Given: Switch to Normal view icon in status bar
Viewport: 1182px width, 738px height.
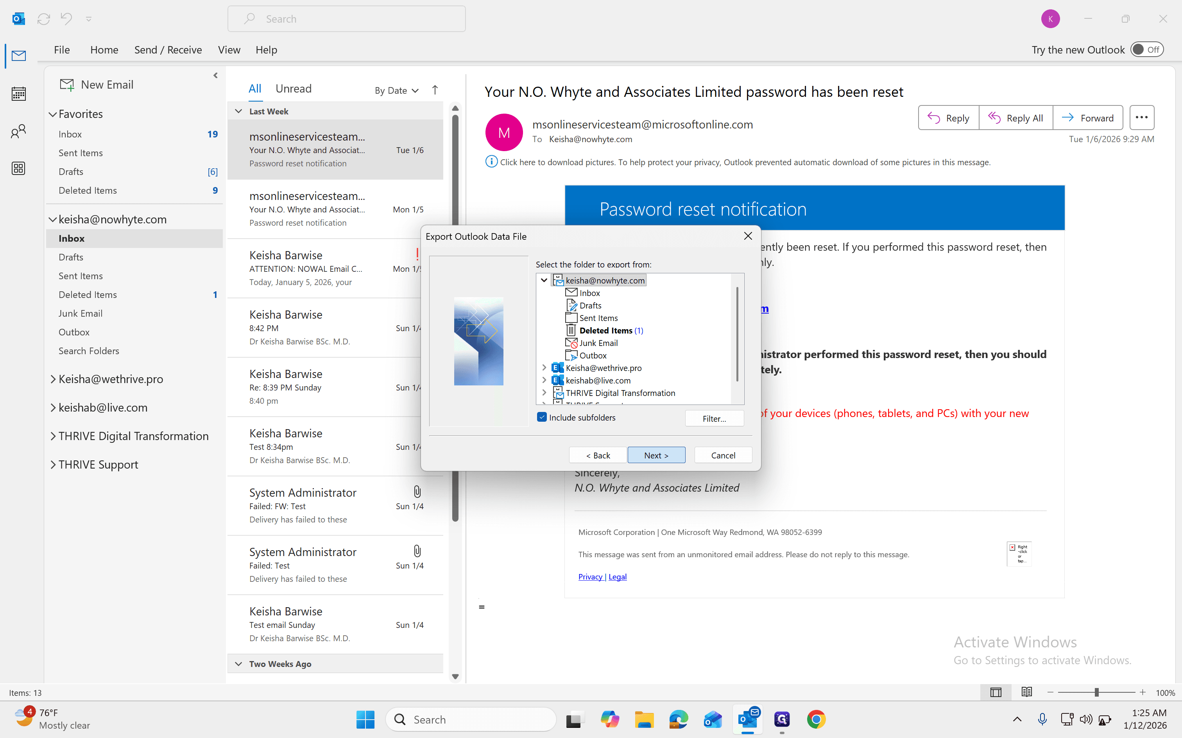Looking at the screenshot, I should (996, 692).
